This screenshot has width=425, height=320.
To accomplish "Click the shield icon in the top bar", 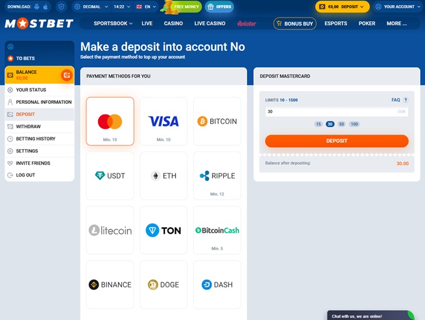I will coord(61,7).
